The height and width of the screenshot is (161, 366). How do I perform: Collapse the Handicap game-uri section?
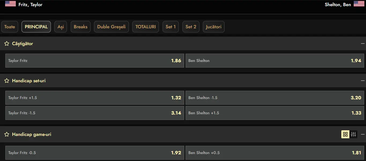pyautogui.click(x=363, y=134)
